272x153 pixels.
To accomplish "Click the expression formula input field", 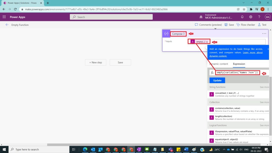I will coord(237,73).
